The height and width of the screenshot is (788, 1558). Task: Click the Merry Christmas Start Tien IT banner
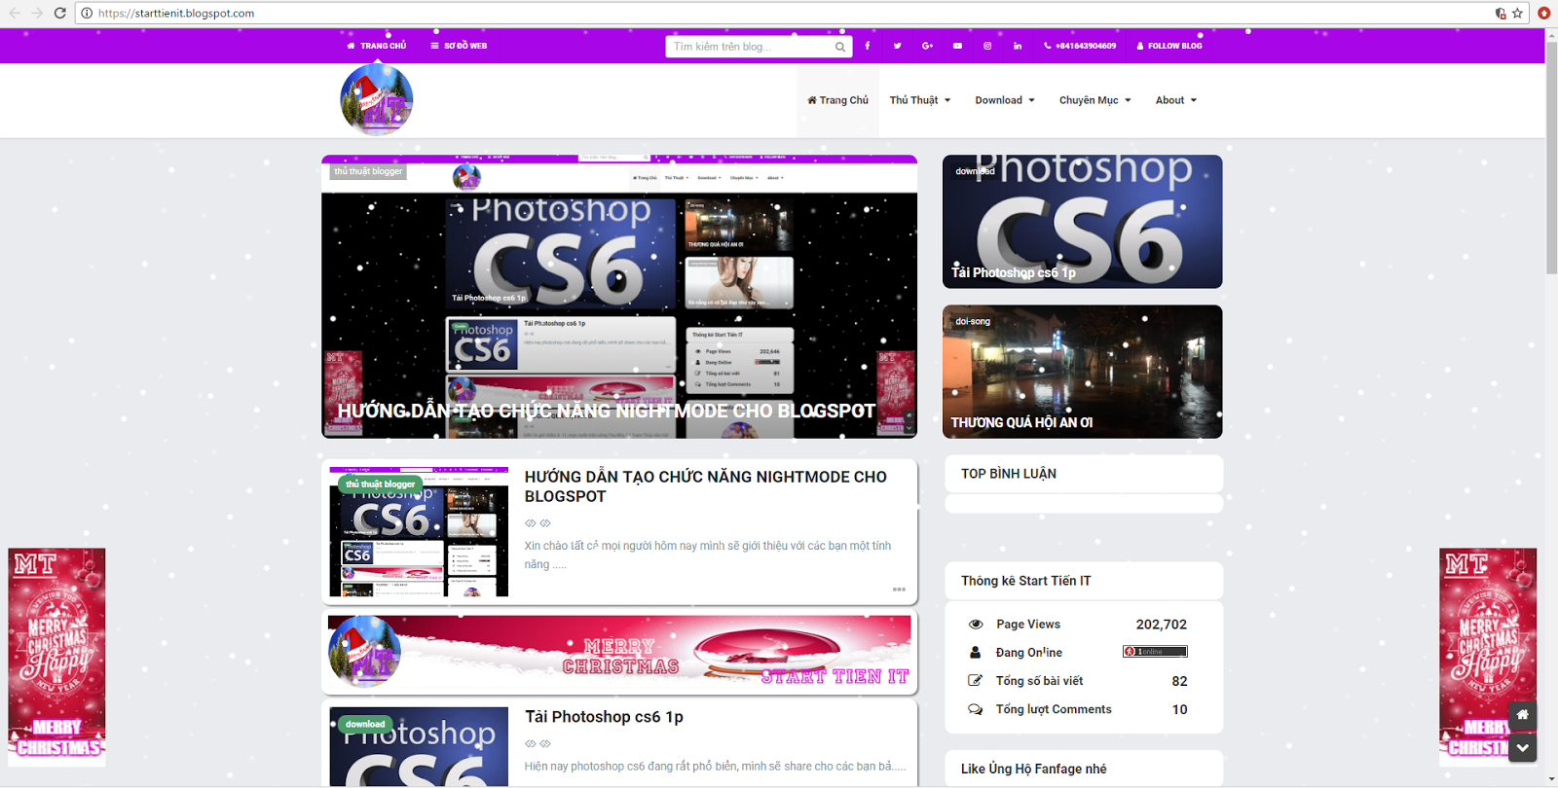pyautogui.click(x=619, y=651)
